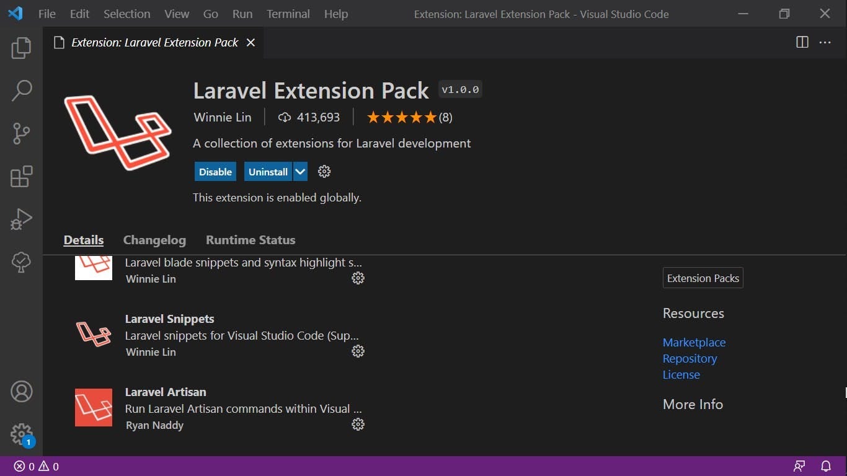
Task: Select the Laravel Snippets title
Action: click(169, 319)
